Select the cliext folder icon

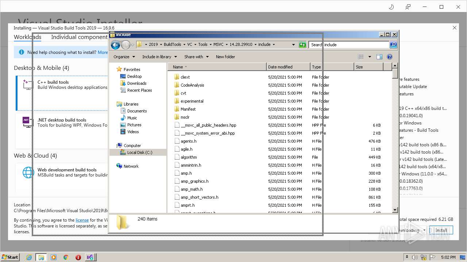click(x=177, y=77)
